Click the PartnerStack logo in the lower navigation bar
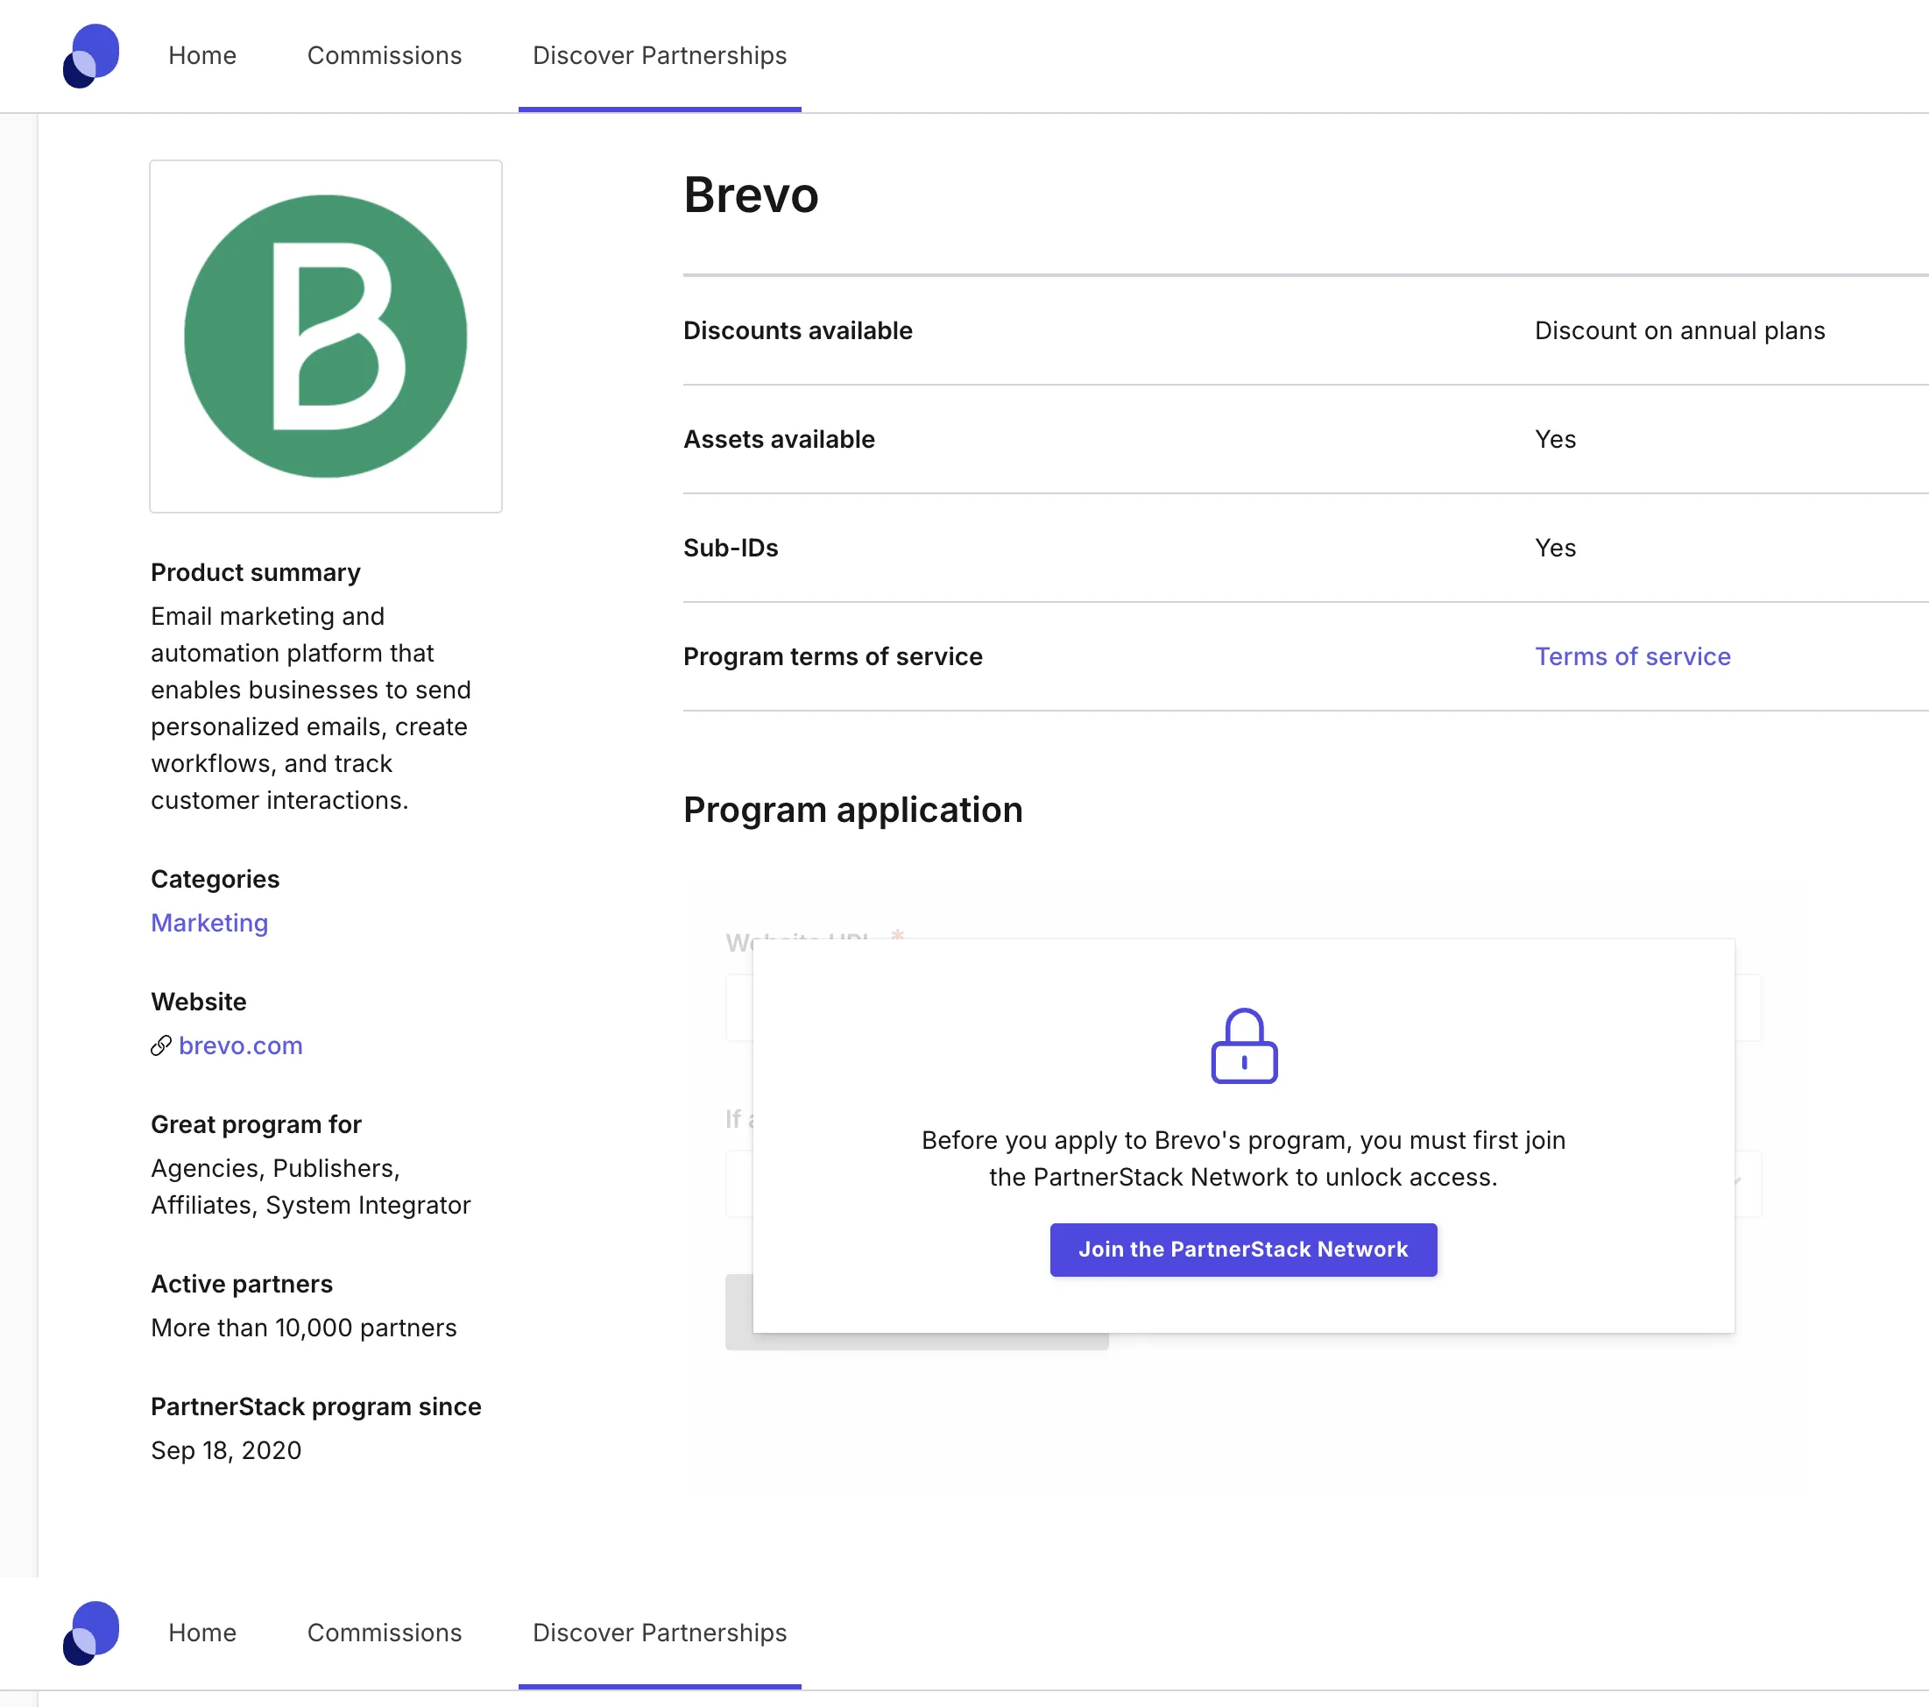1929x1707 pixels. click(x=90, y=1633)
